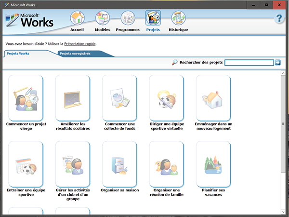Open help question mark icon
This screenshot has width=289, height=217.
pos(279,18)
